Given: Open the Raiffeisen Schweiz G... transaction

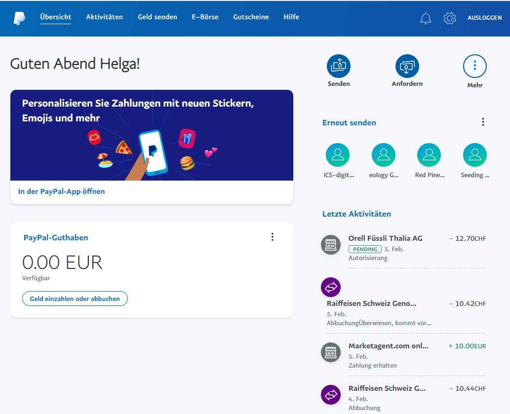Looking at the screenshot, I should click(x=403, y=398).
